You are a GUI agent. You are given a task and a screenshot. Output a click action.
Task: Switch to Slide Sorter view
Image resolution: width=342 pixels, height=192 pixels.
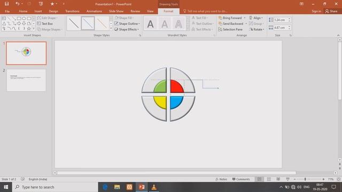tap(269, 179)
